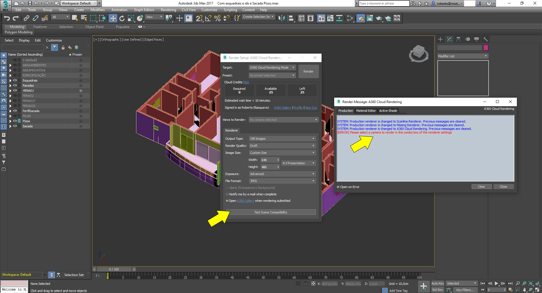Click the Height 480 input field
This screenshot has height=293, width=542.
pyautogui.click(x=268, y=167)
